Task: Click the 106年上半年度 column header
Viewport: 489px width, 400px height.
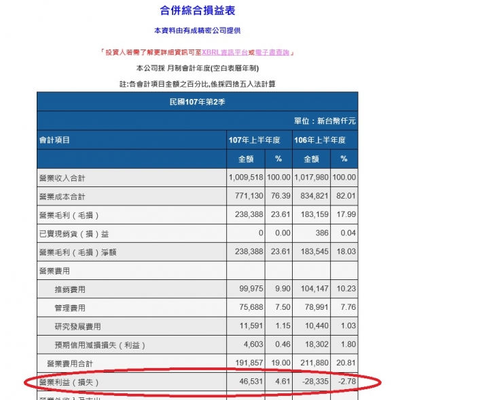Action: click(x=320, y=140)
